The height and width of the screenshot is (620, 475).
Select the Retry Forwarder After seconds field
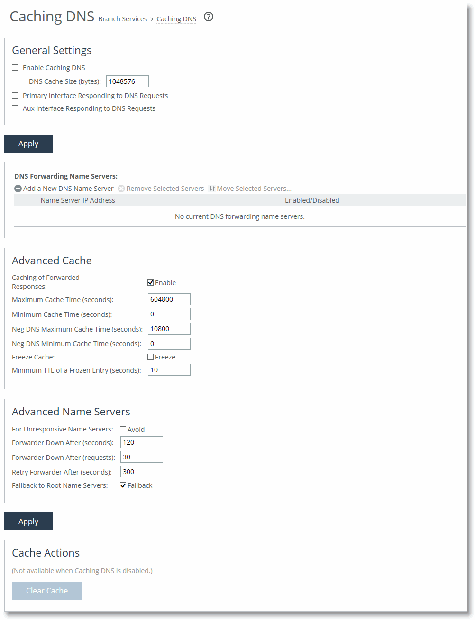141,471
